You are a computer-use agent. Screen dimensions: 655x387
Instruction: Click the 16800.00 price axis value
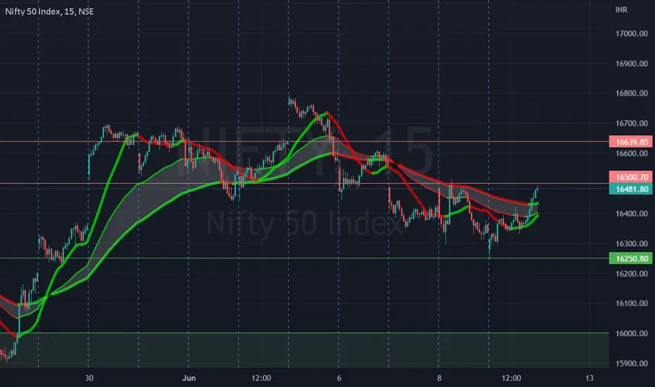pyautogui.click(x=632, y=94)
